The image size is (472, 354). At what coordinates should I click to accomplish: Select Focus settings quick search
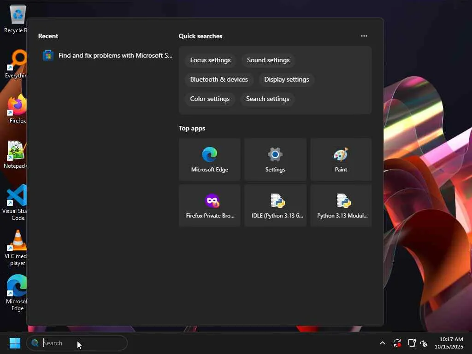coord(210,60)
